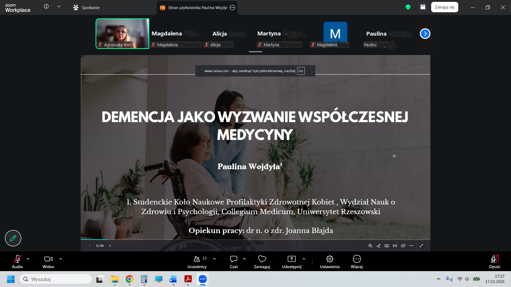Image resolution: width=511 pixels, height=287 pixels.
Task: Open the encryption shield security icon
Action: click(x=408, y=7)
